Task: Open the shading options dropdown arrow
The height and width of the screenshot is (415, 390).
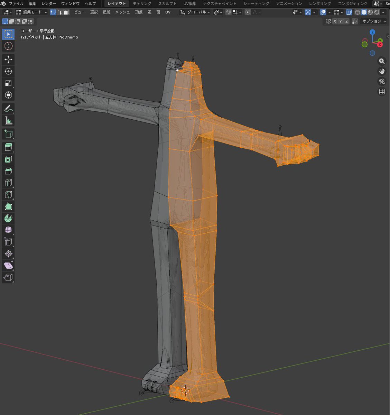Action: click(383, 12)
